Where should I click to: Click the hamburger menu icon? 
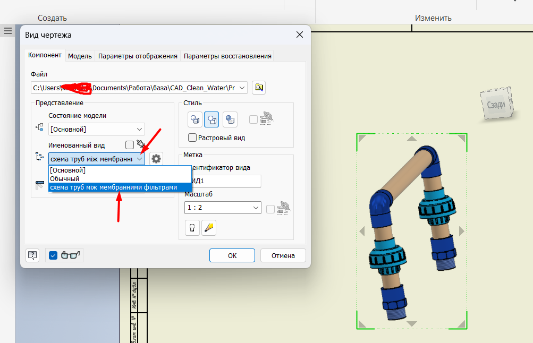(x=8, y=31)
